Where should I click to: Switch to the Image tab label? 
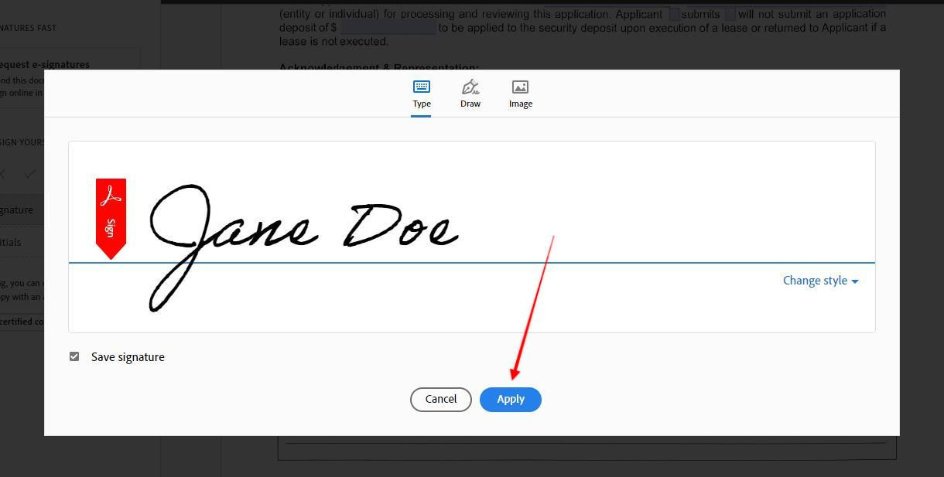click(520, 104)
